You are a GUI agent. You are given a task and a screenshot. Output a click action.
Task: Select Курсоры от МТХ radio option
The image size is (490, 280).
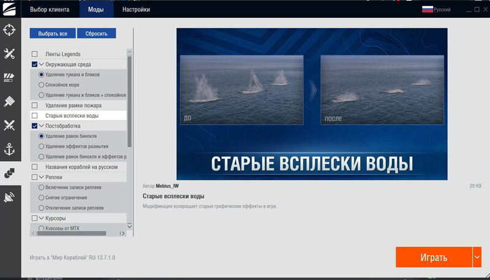point(41,228)
